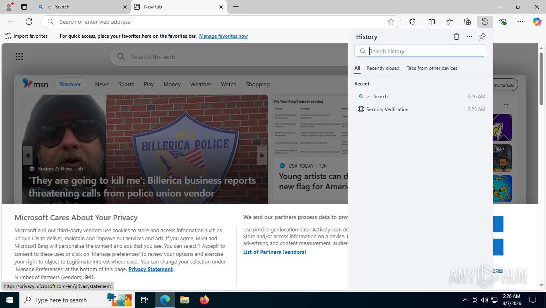Screen dimensions: 546x308
Task: Open the Windows Start menu
Action: click(9, 300)
